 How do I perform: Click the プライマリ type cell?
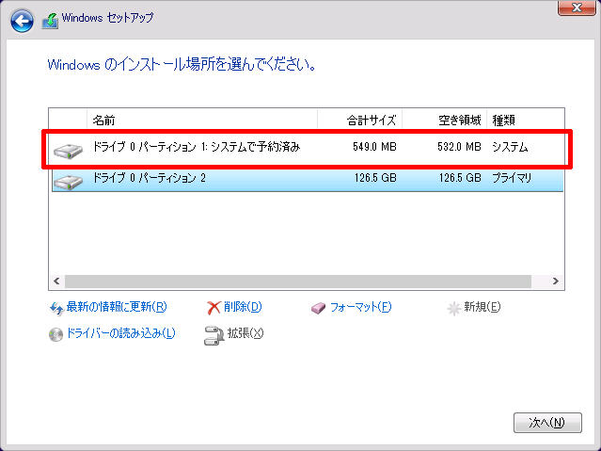tap(512, 178)
